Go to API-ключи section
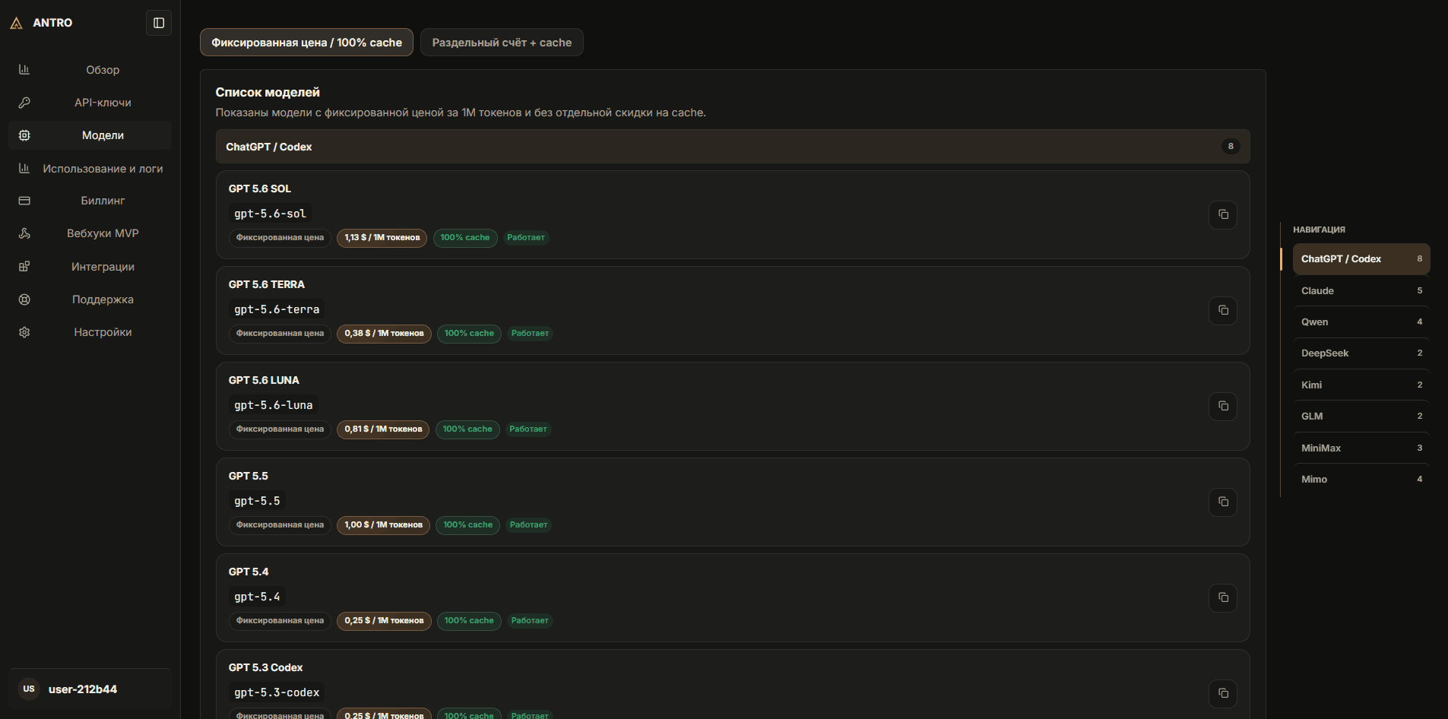1448x719 pixels. point(90,103)
